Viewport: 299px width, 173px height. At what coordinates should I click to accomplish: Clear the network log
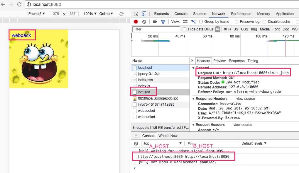[144, 22]
